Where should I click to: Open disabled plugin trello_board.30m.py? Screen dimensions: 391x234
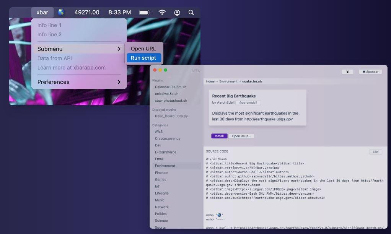coord(171,116)
